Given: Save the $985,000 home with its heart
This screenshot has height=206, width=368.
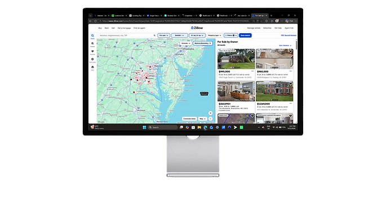Looking at the screenshot, I should (291, 51).
